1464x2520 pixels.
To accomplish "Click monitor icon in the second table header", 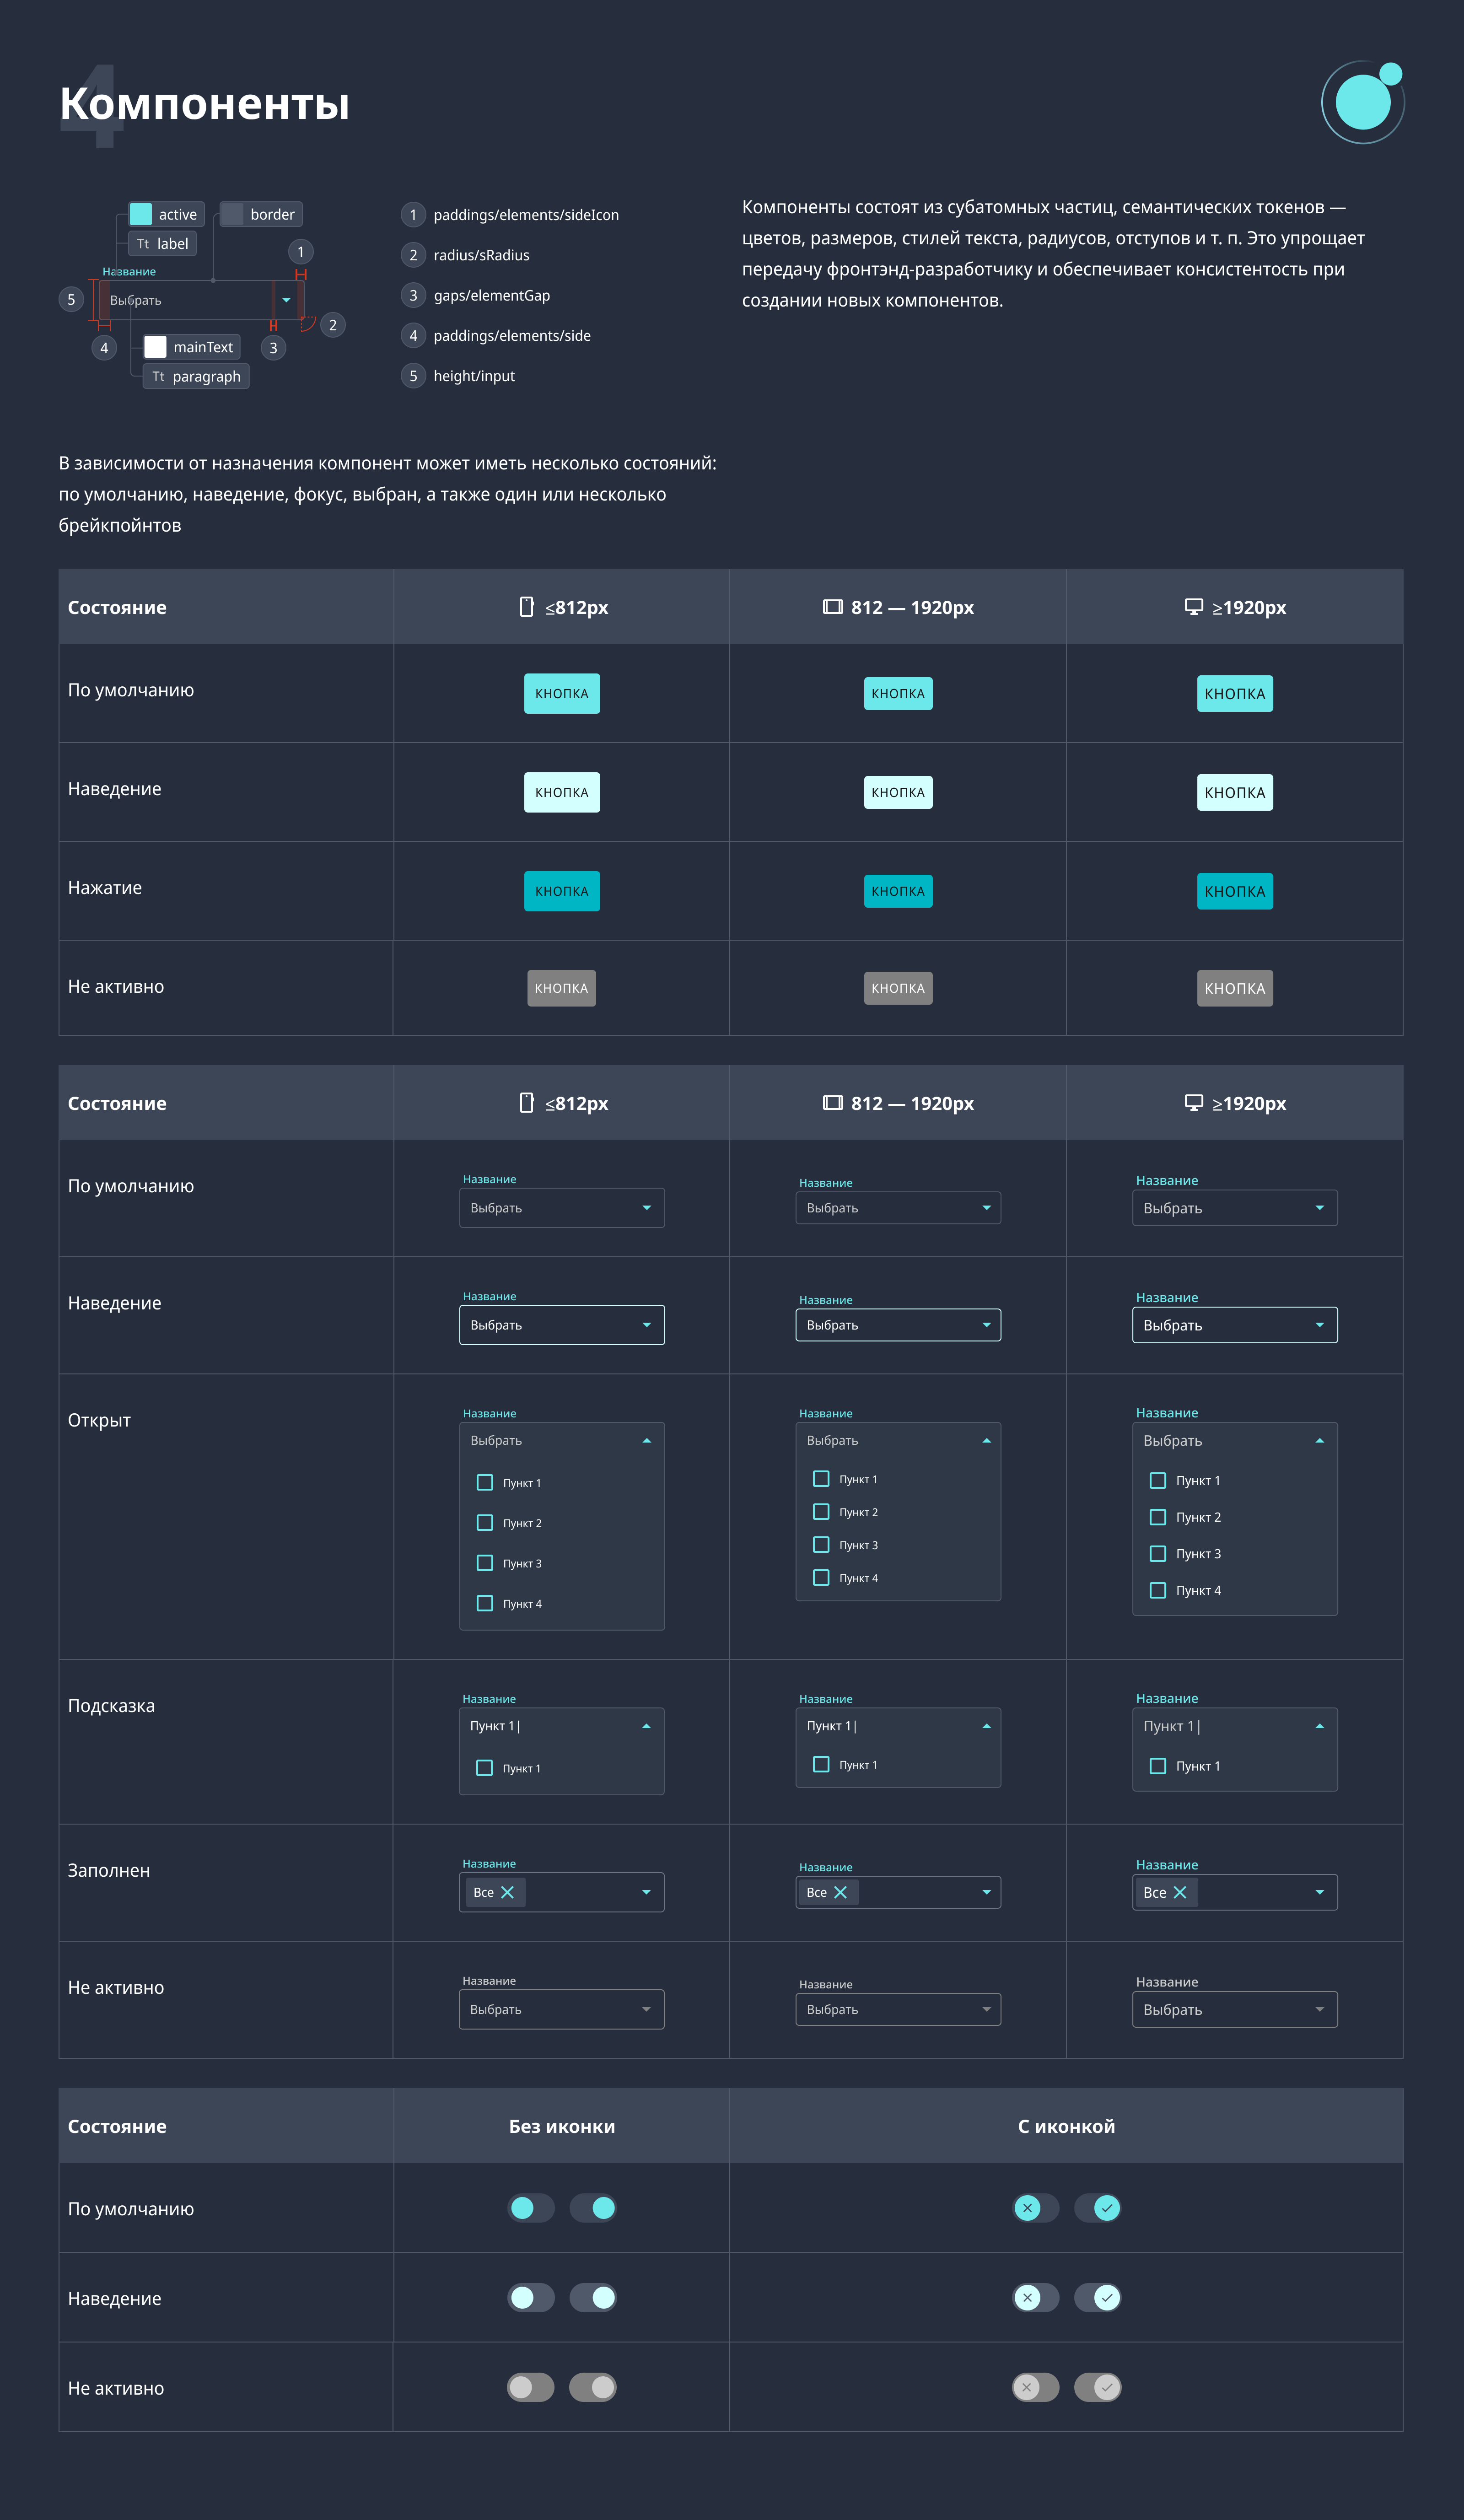I will 1193,1102.
